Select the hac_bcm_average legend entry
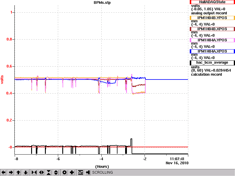 tap(212, 62)
